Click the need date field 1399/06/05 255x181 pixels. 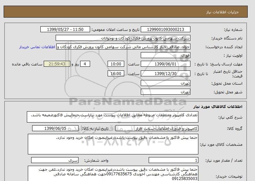coord(55,128)
